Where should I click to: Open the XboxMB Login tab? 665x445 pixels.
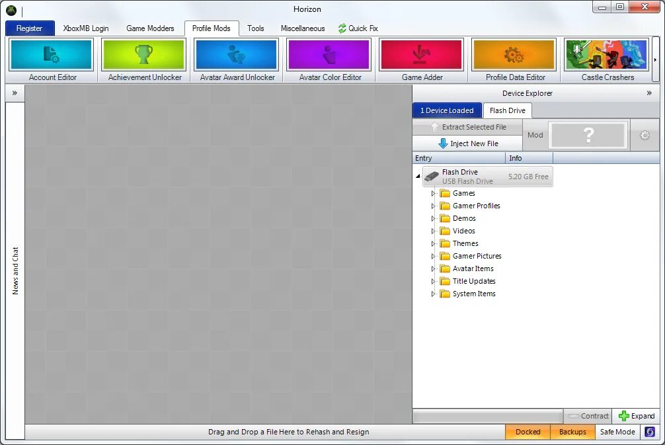click(86, 28)
